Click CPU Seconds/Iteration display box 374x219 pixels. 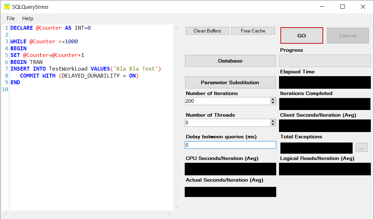(230, 169)
